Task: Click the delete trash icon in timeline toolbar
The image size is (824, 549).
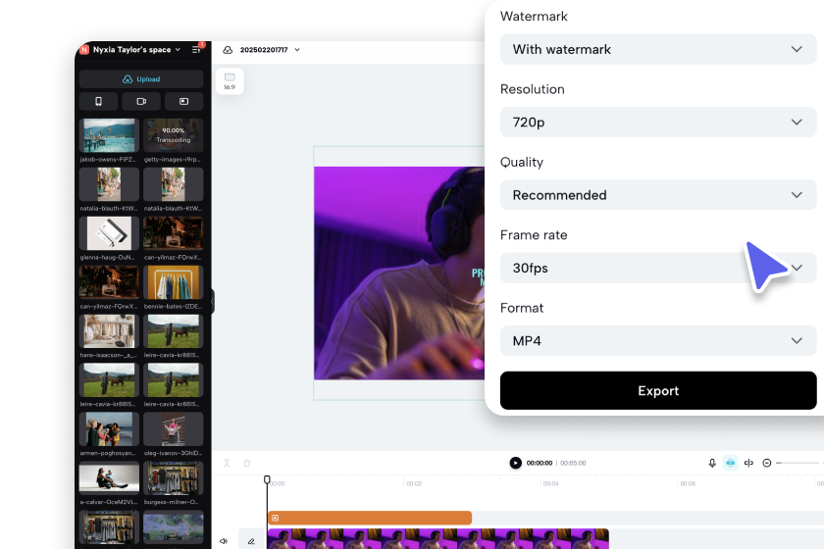Action: 247,463
